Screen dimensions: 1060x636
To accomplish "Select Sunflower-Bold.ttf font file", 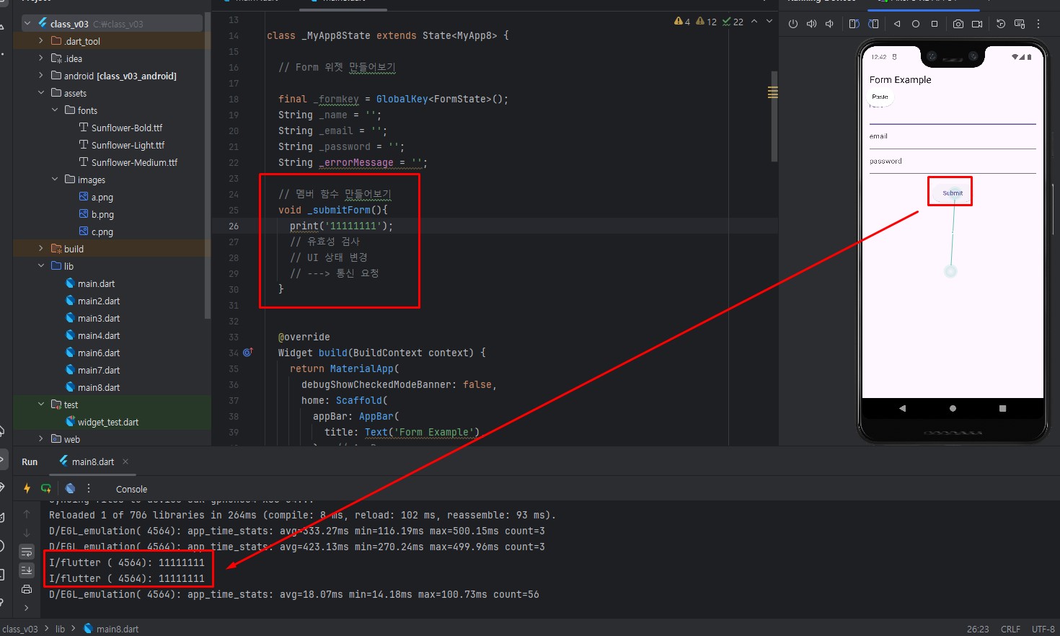I will tap(126, 128).
